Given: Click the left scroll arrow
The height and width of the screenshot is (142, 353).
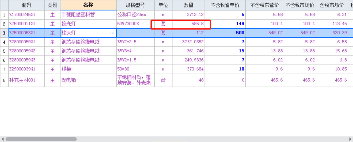Looking at the screenshot, I should tap(2, 139).
